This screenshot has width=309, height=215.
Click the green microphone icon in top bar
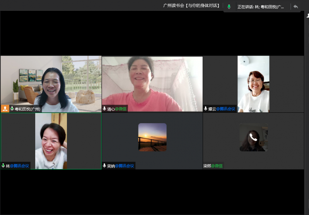tap(229, 7)
